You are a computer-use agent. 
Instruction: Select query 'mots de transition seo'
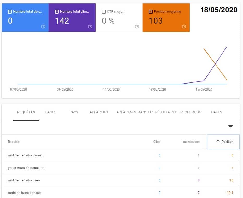click(25, 193)
